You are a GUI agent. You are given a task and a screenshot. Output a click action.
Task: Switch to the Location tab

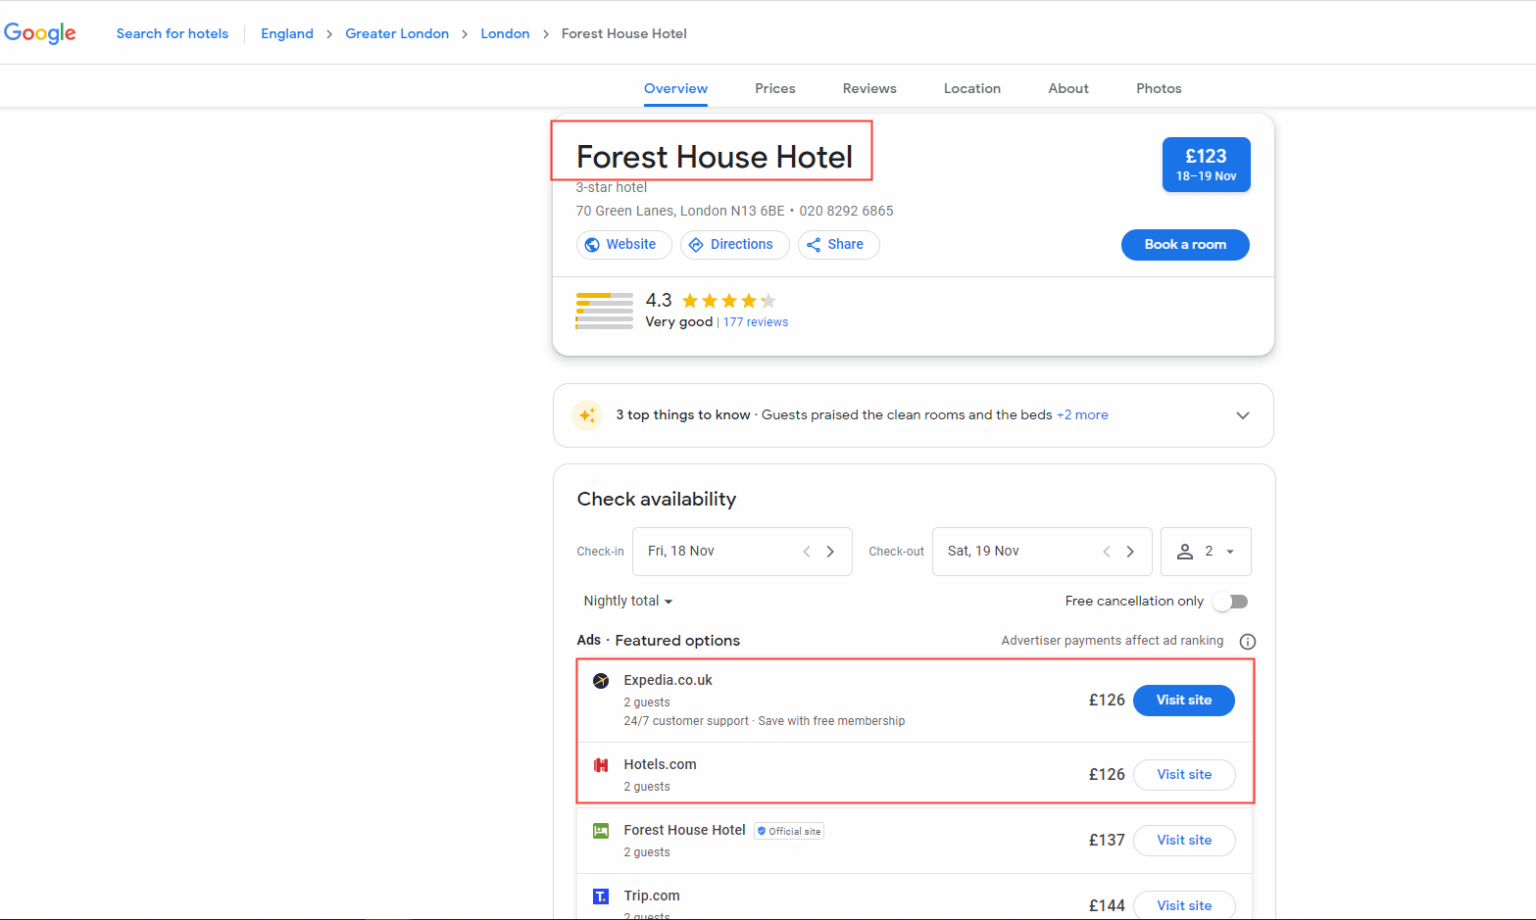pos(972,88)
